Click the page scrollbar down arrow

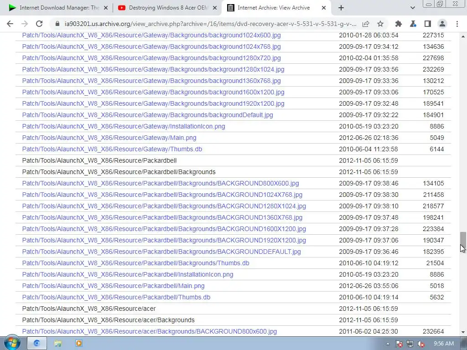pyautogui.click(x=463, y=332)
